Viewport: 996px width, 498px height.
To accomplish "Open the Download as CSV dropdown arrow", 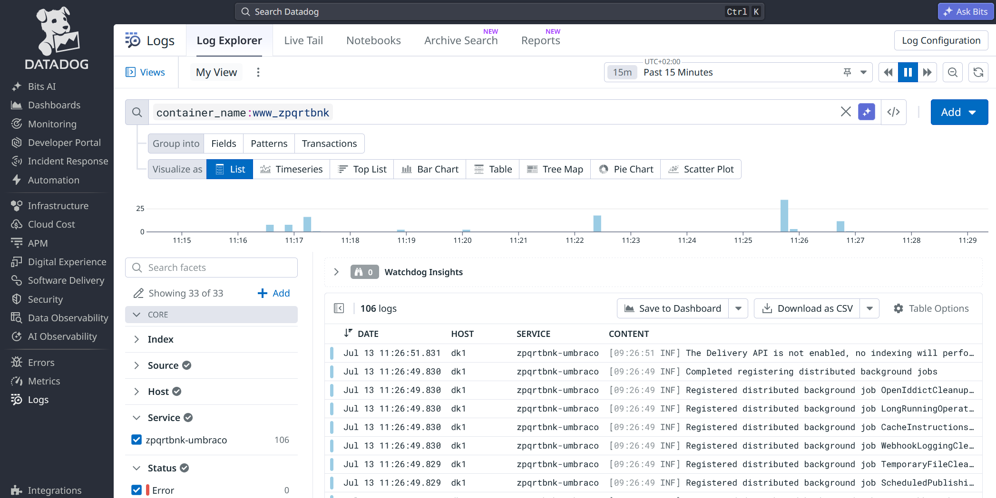I will [x=870, y=308].
